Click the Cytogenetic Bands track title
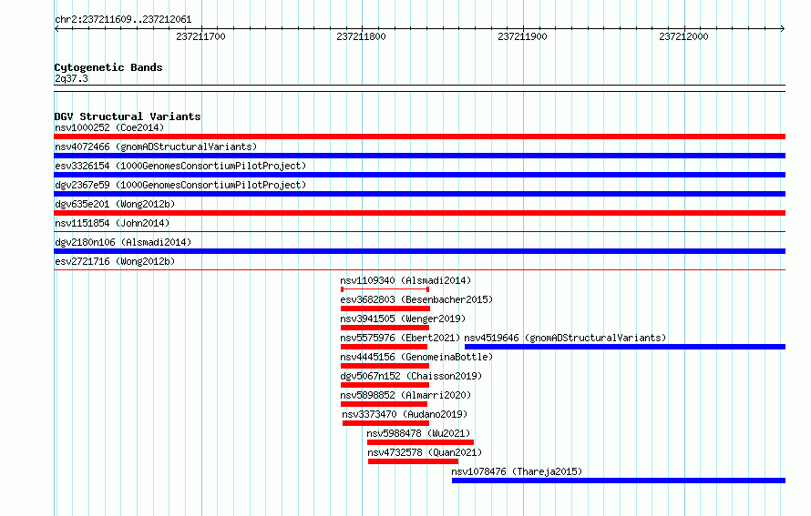 (108, 67)
